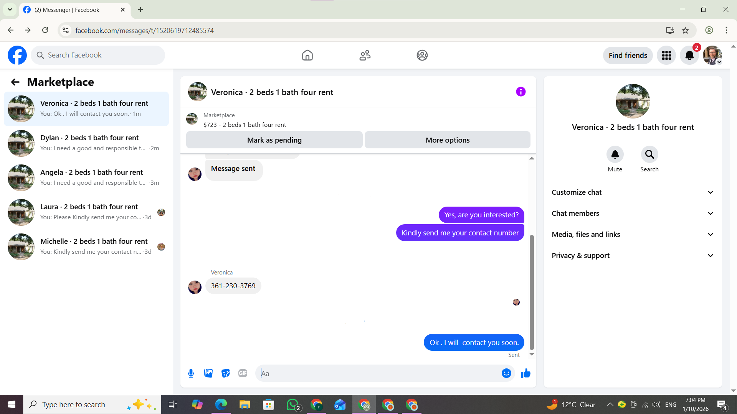Image resolution: width=737 pixels, height=414 pixels.
Task: Open the notifications bell
Action: 689,55
